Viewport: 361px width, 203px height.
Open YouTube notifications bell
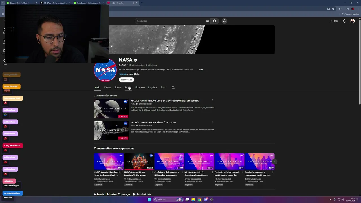(344, 21)
